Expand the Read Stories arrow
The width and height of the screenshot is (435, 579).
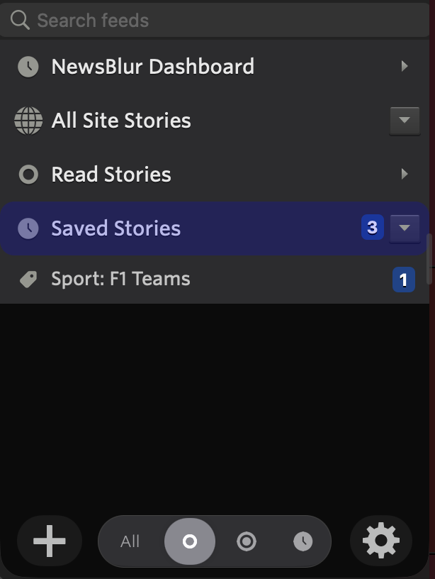click(405, 175)
